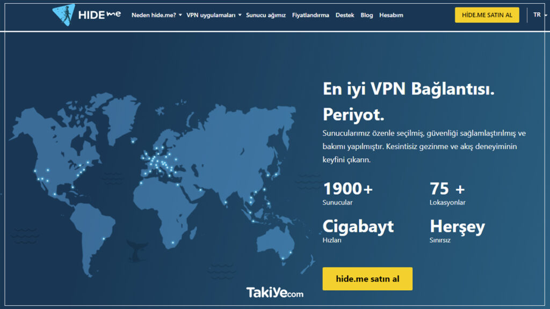Open the TR language selector
This screenshot has width=550, height=309.
[x=540, y=14]
